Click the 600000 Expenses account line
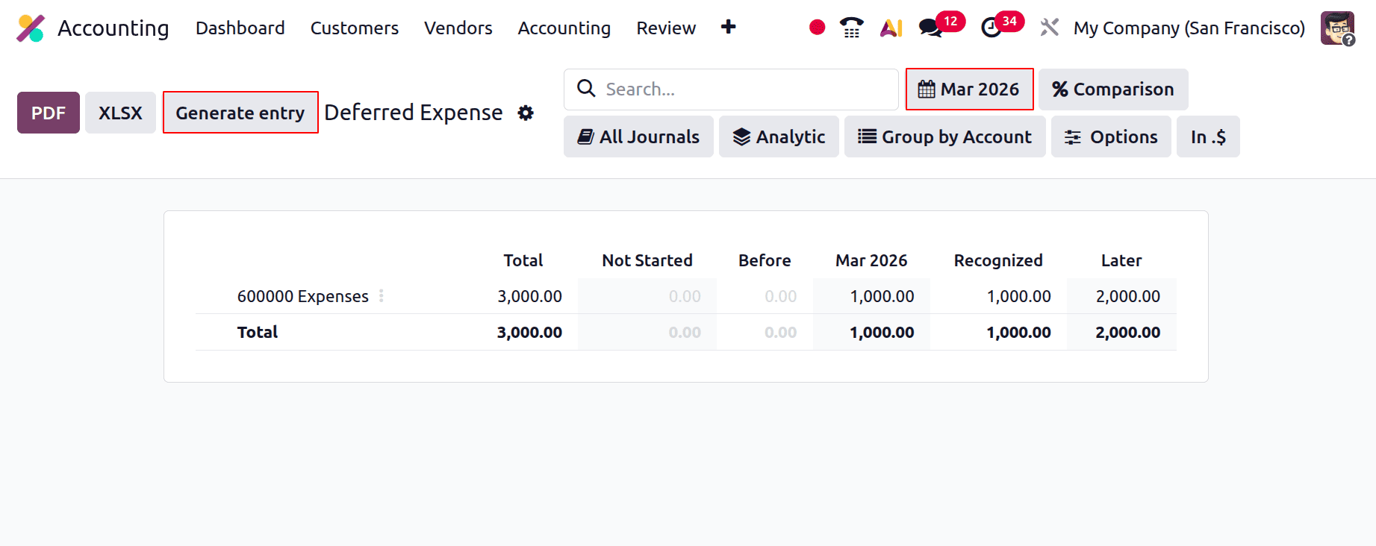 click(x=303, y=296)
